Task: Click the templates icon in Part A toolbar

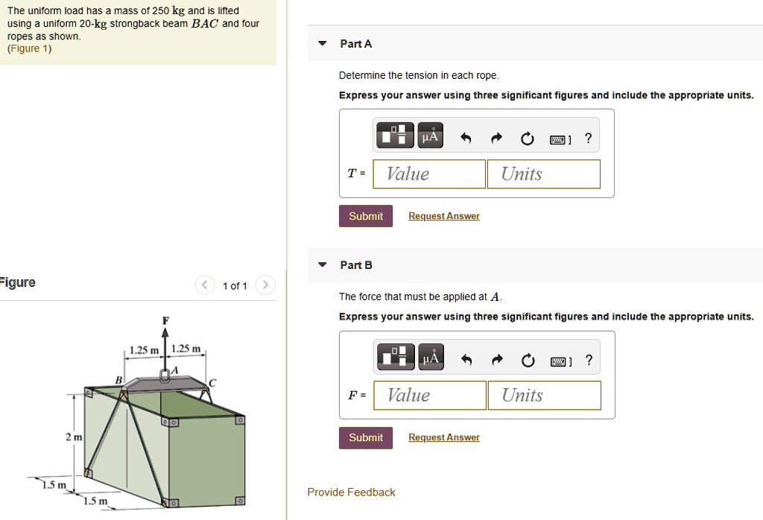Action: 395,136
